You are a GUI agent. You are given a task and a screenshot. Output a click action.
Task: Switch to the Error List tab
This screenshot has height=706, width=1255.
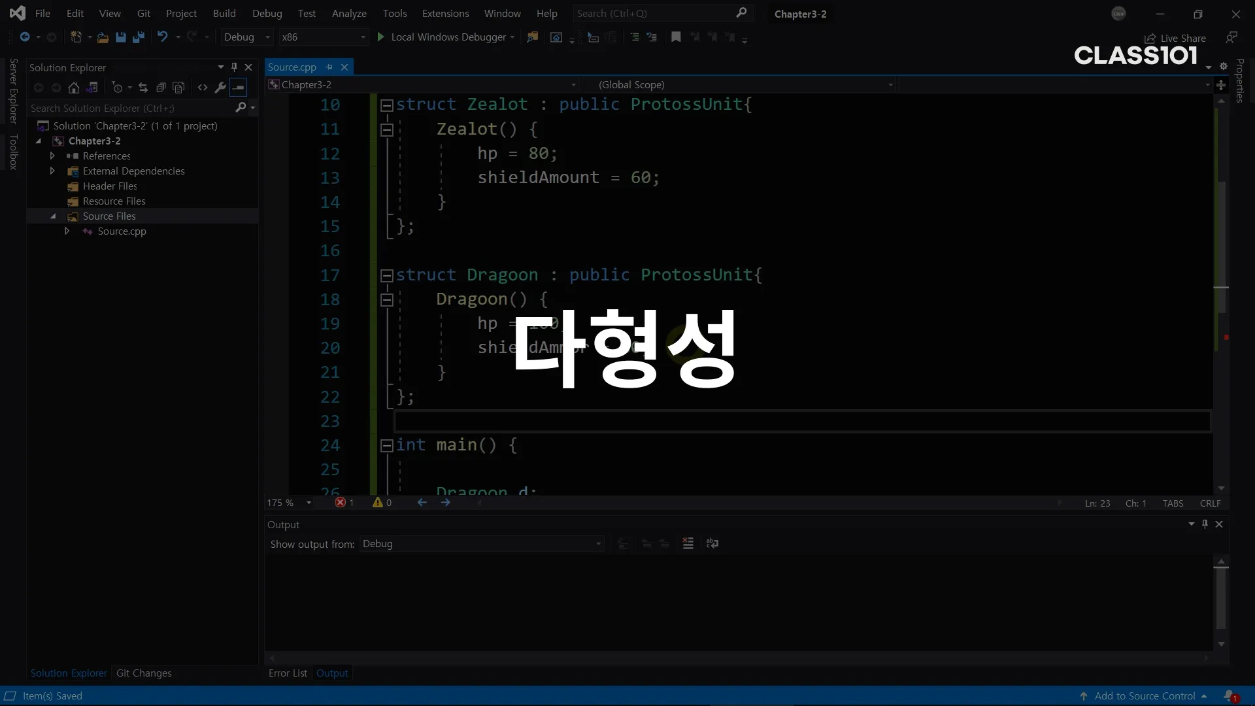[x=288, y=673]
